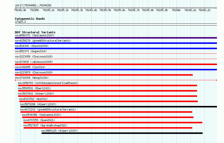Open nsv5527637 (ByrskaBishop2022) label

45,125
